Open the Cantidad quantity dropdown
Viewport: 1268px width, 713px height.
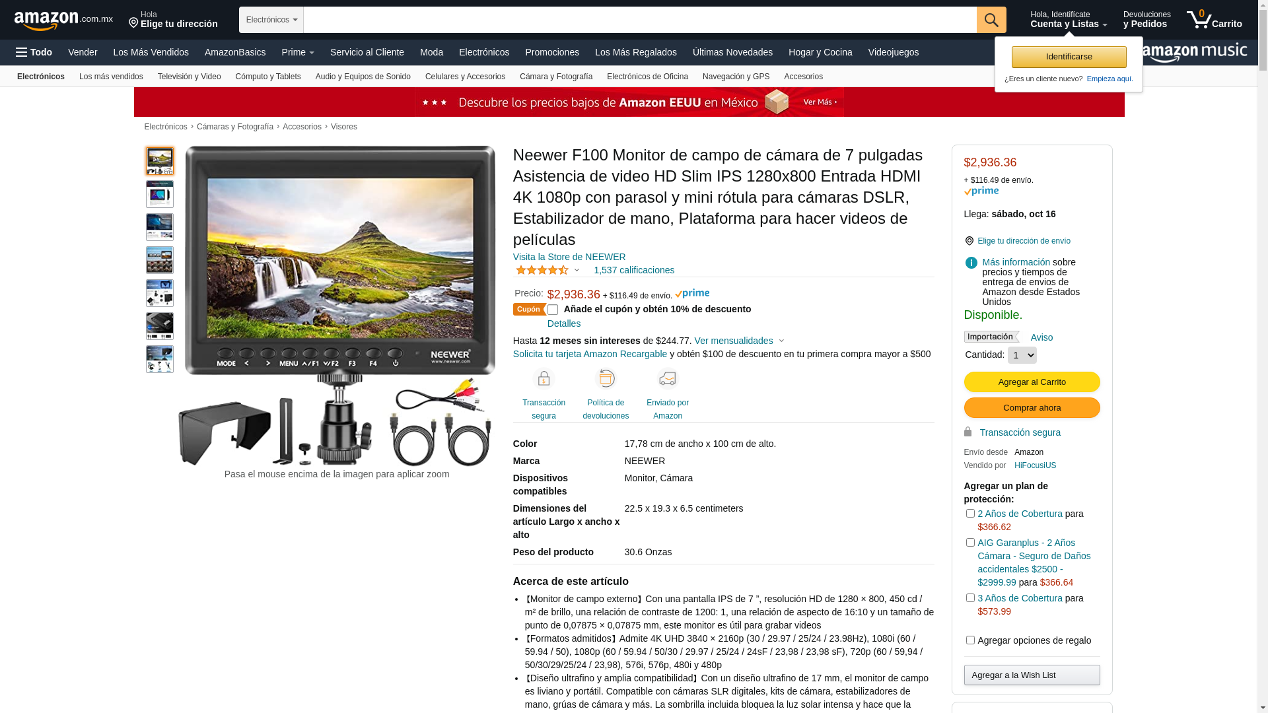[x=1022, y=355]
